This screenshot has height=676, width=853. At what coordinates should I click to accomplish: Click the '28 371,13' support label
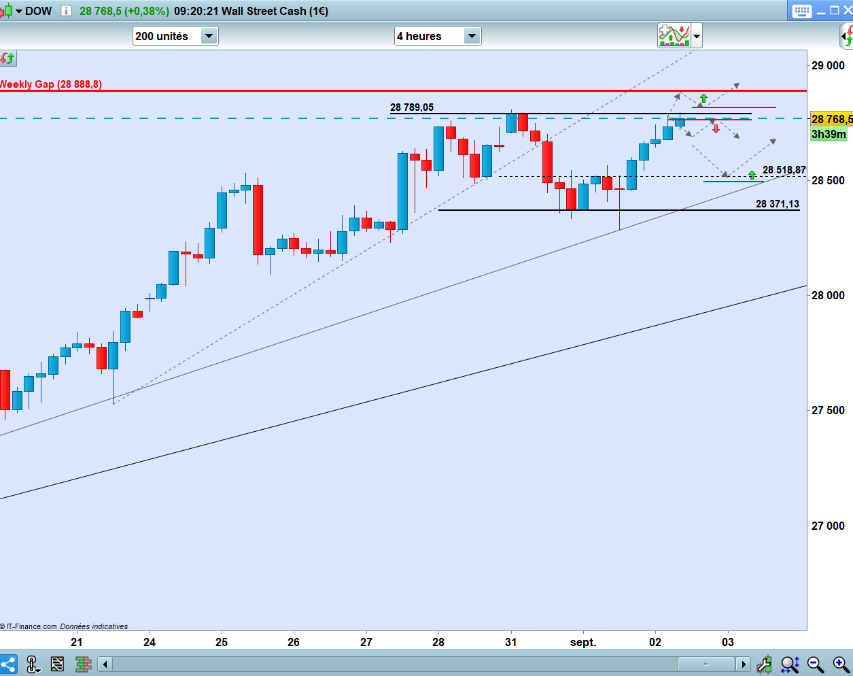(x=778, y=204)
